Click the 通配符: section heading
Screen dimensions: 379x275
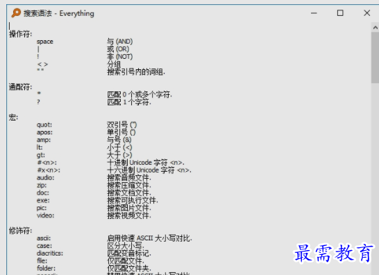point(20,87)
